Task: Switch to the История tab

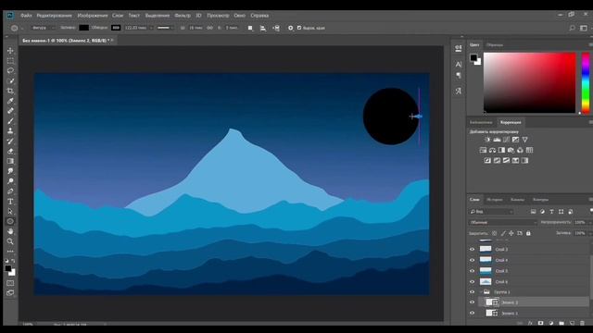Action: pos(495,200)
